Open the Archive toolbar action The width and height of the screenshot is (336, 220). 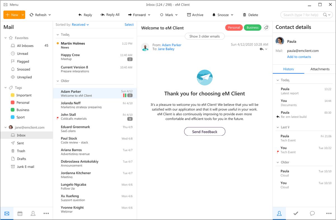[195, 15]
